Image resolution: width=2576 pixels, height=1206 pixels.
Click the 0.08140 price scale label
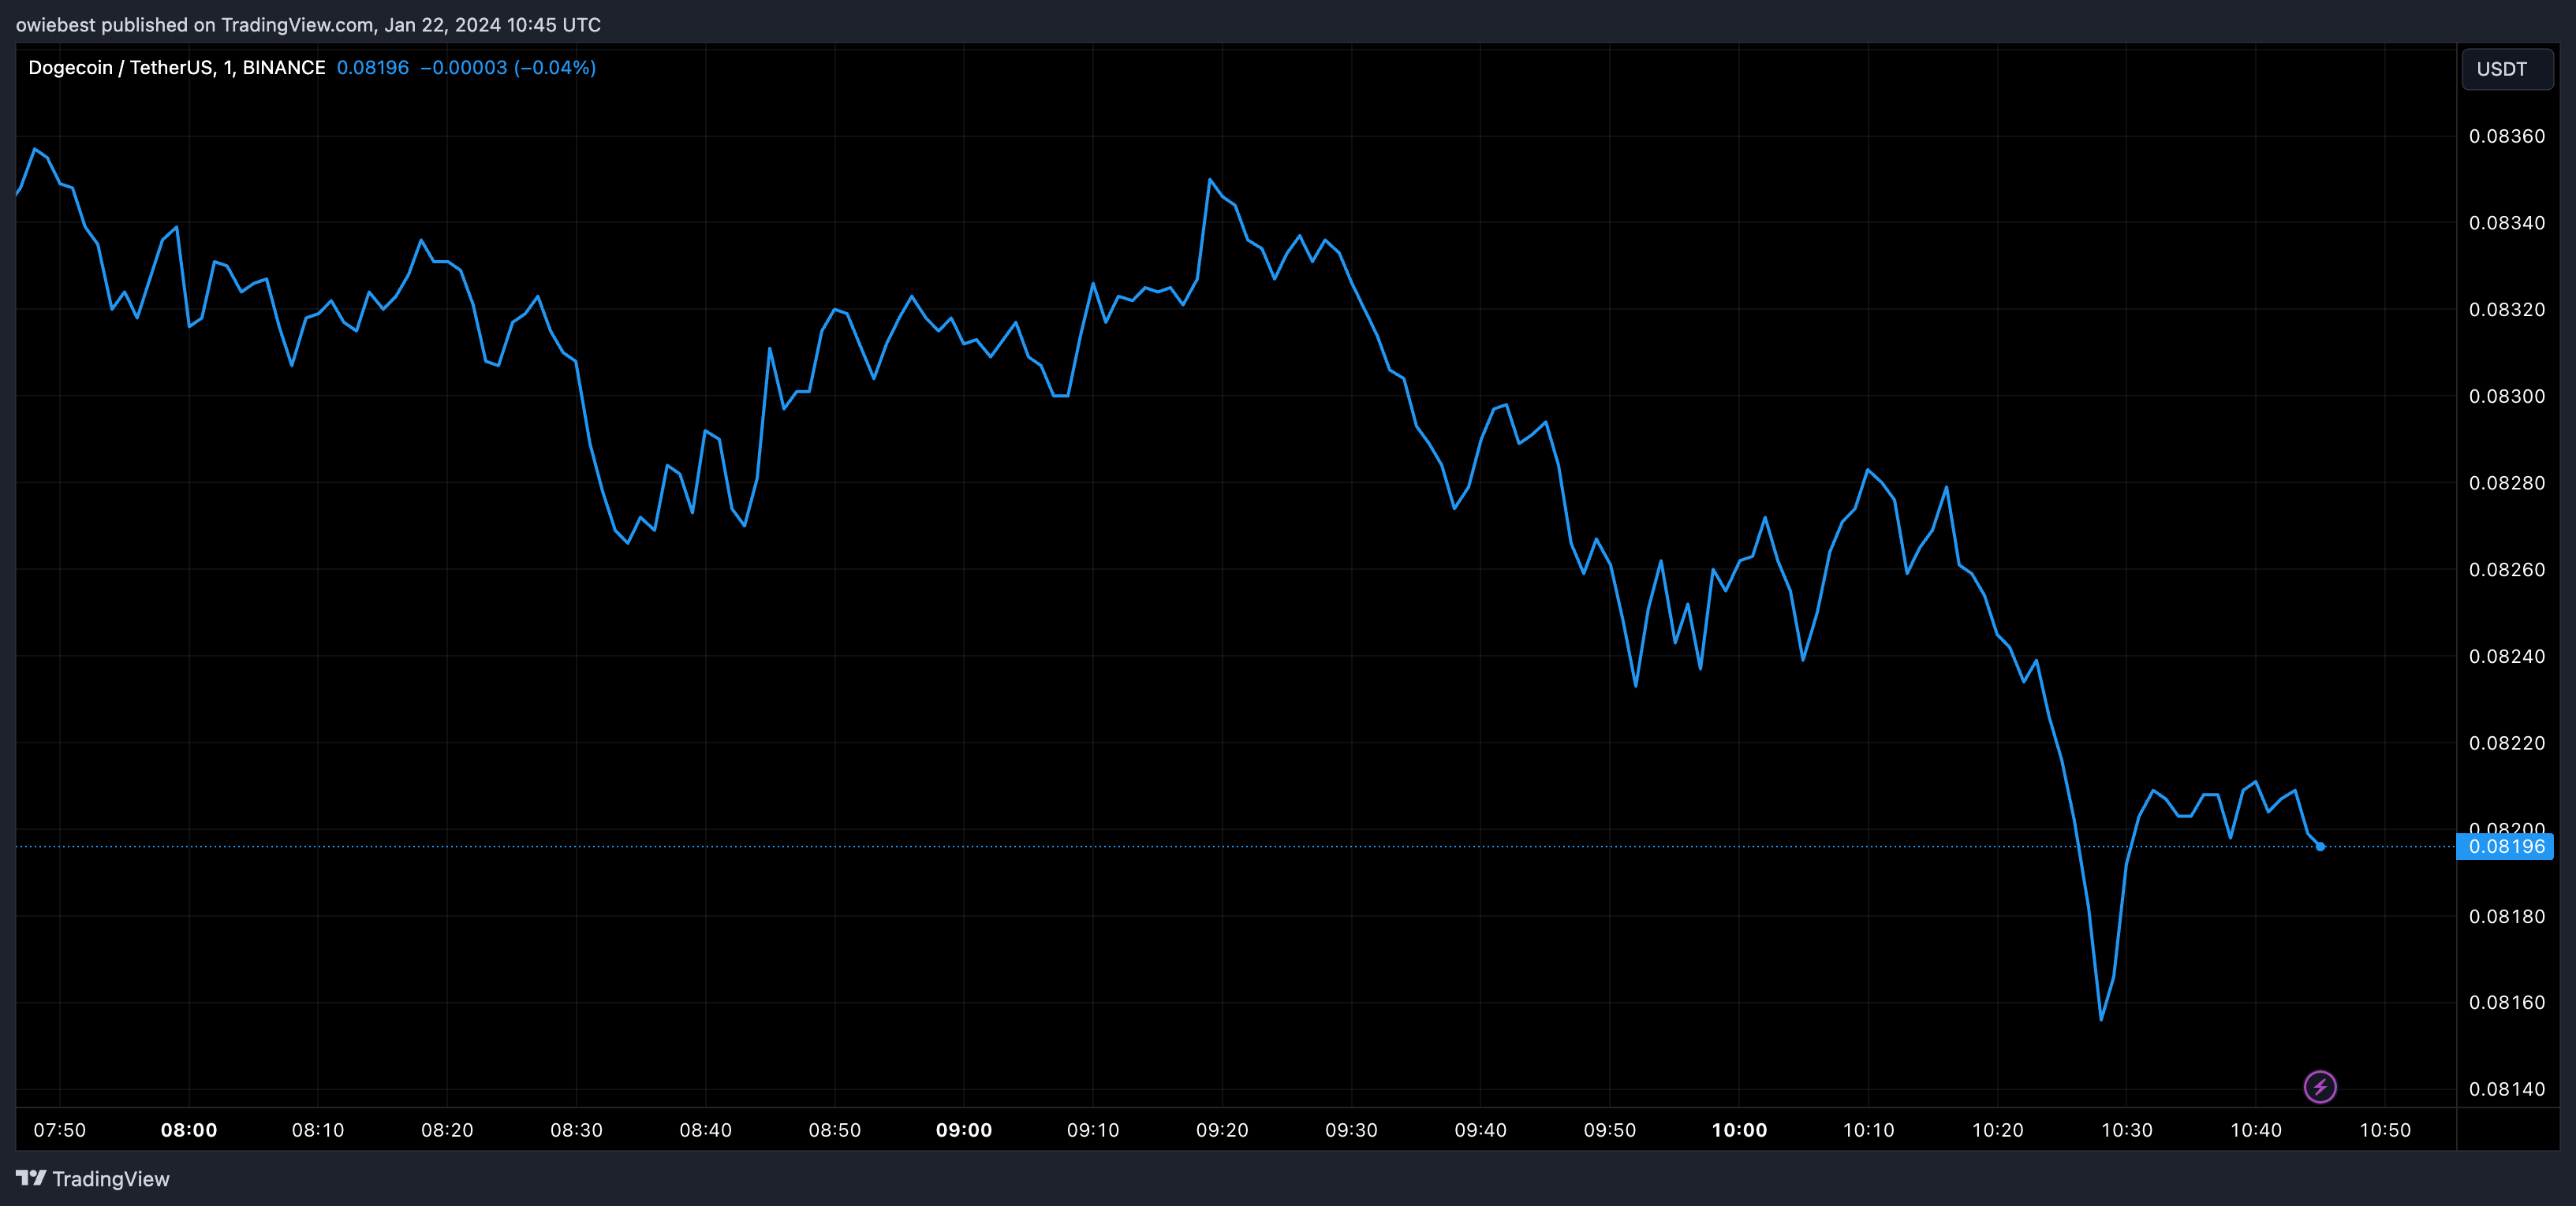(x=2506, y=1089)
